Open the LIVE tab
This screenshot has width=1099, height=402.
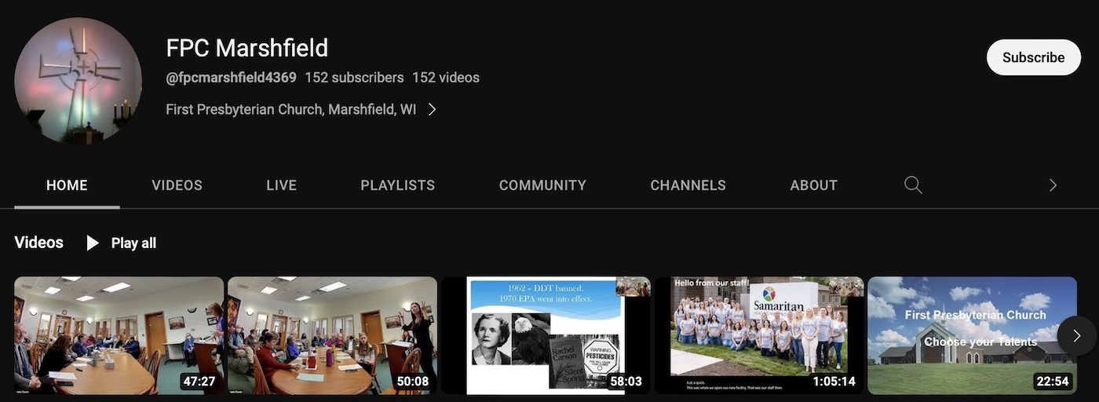282,185
